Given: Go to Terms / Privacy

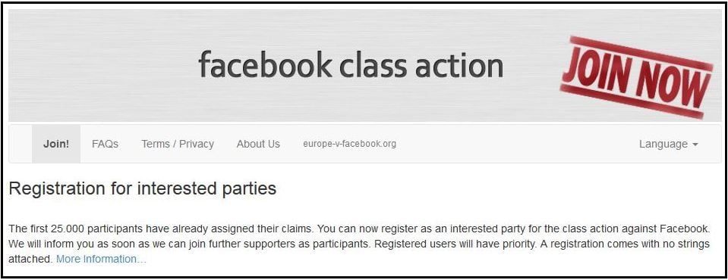Looking at the screenshot, I should click(x=178, y=144).
